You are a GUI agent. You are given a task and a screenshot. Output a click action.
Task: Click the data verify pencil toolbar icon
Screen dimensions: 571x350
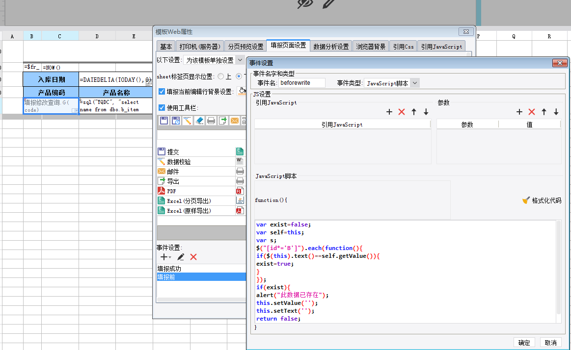pyautogui.click(x=188, y=121)
